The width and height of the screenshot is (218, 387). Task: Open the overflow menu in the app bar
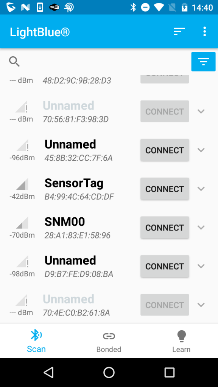tap(205, 31)
